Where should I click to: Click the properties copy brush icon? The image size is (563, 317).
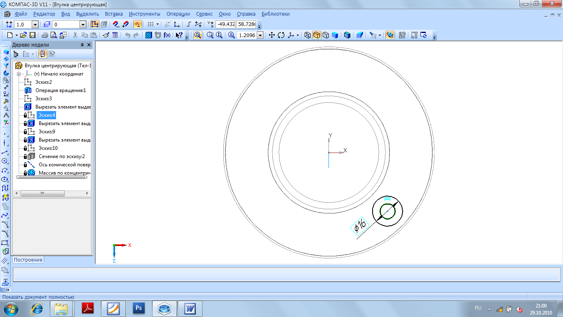tap(106, 35)
